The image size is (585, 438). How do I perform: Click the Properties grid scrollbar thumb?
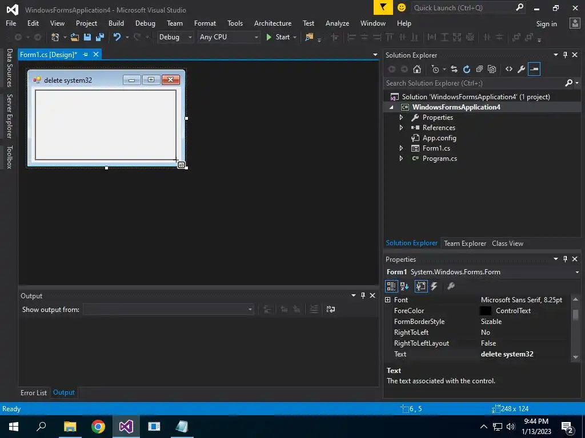(576, 314)
